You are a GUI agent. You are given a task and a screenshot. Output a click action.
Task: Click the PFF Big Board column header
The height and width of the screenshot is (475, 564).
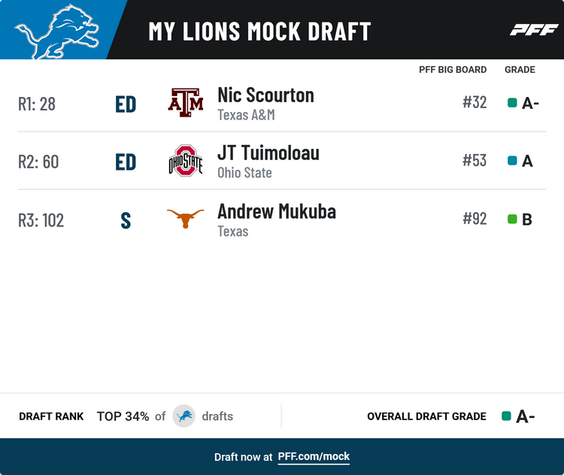[x=452, y=70]
